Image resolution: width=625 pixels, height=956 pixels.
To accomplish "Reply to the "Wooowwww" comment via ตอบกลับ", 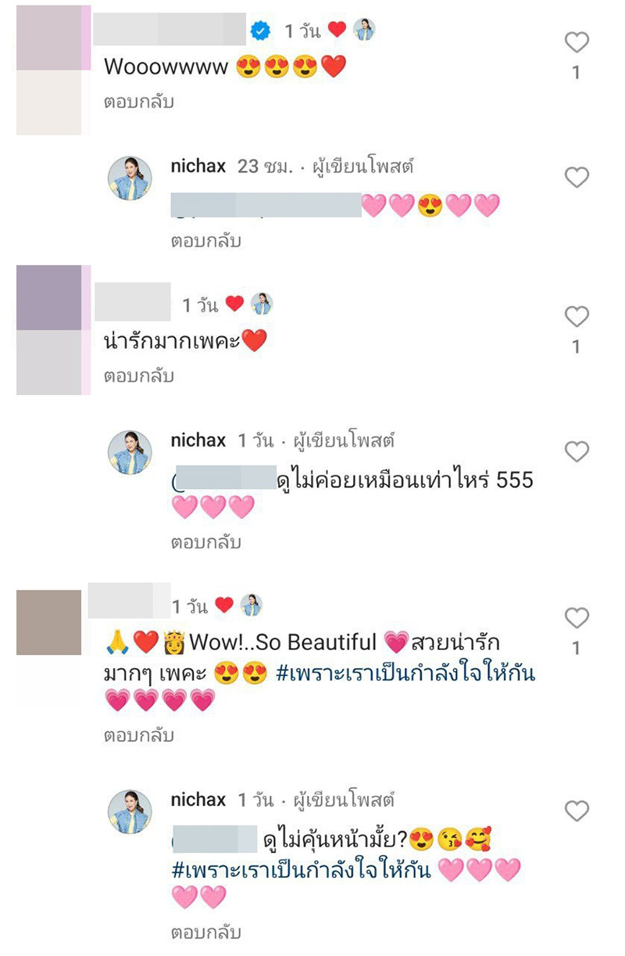I will point(138,102).
